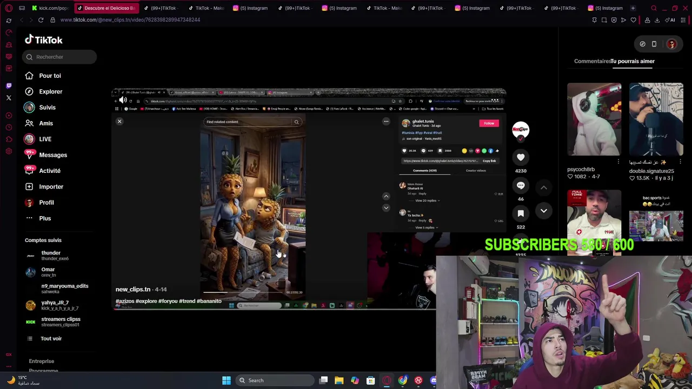Like the video with the heart icon

521,157
